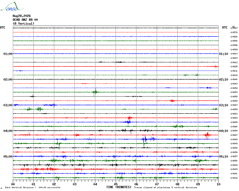Click the DC offset value -14649
Image resolution: width=239 pixels, height=191 pixels.
[234, 169]
